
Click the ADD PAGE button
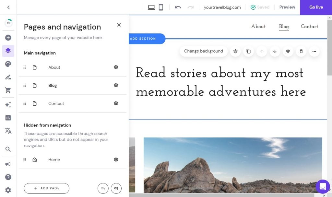[x=46, y=188]
